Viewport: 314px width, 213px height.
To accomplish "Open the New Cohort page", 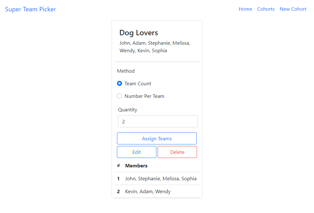I will [293, 9].
